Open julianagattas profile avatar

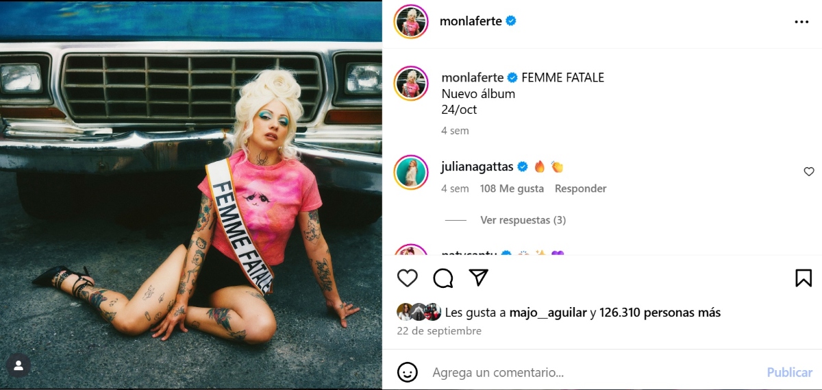pos(411,172)
